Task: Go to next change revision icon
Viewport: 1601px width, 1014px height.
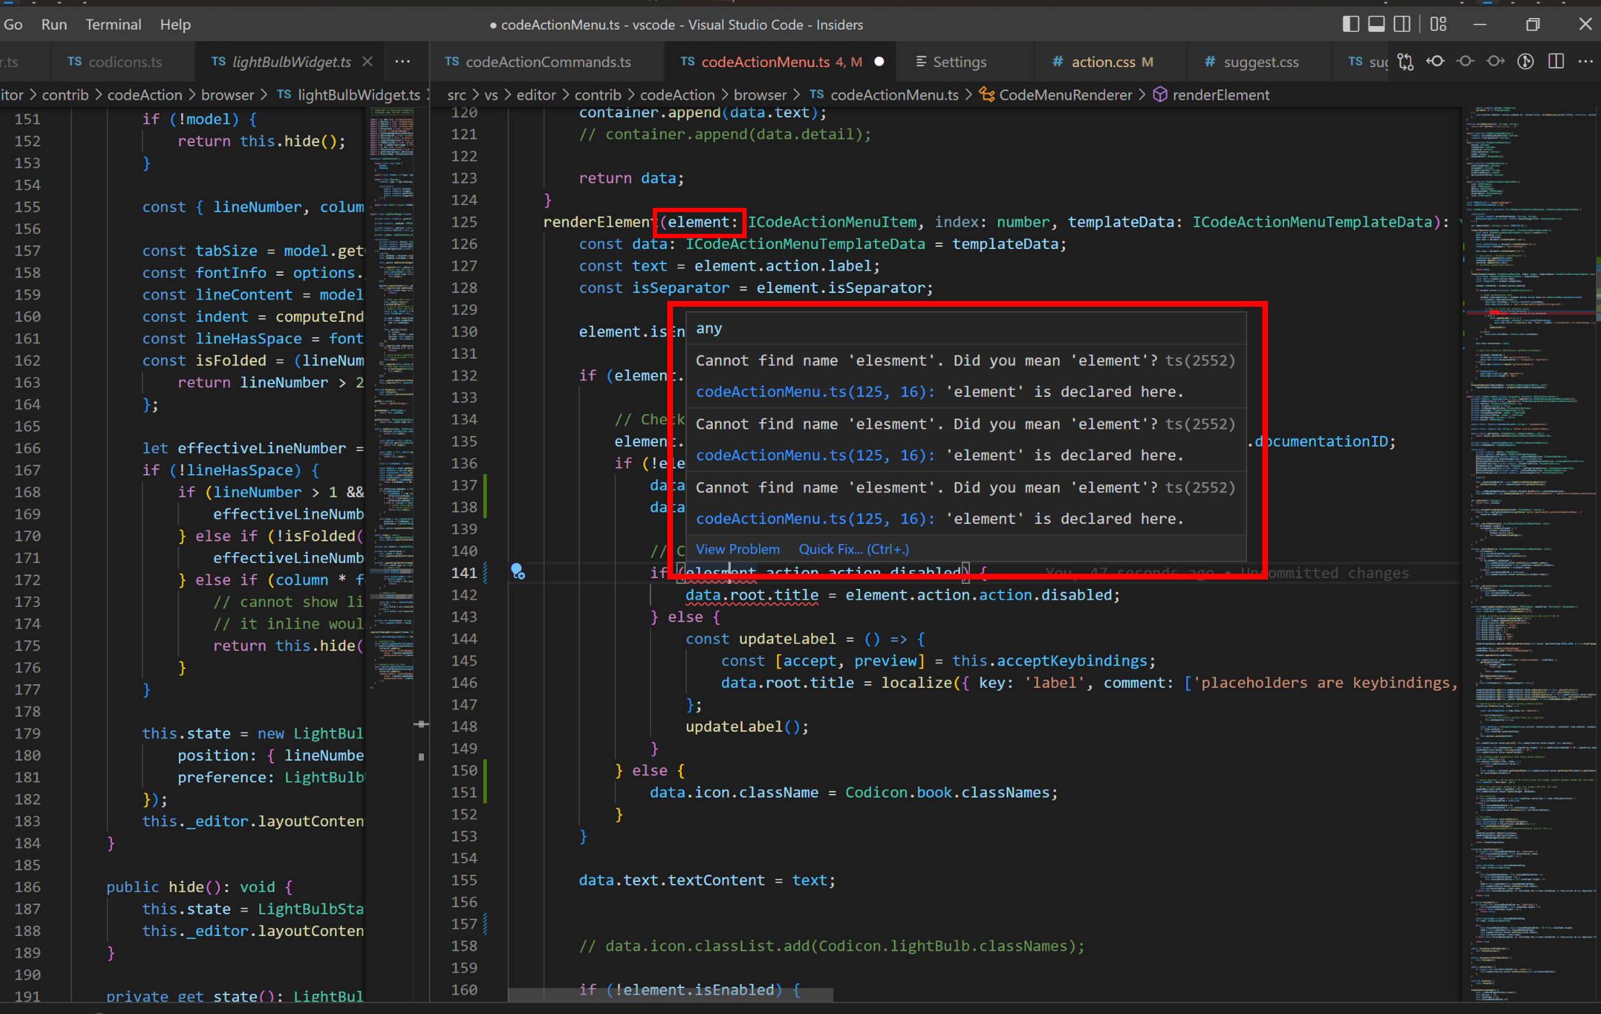Action: (1496, 62)
